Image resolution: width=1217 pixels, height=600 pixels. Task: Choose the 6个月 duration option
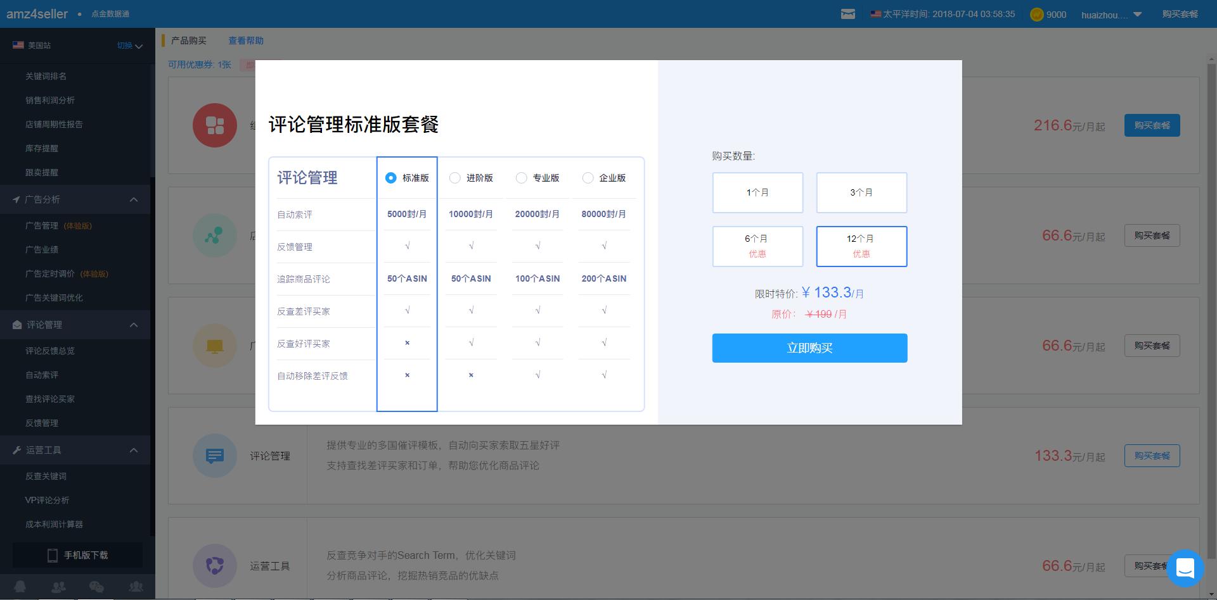point(757,246)
